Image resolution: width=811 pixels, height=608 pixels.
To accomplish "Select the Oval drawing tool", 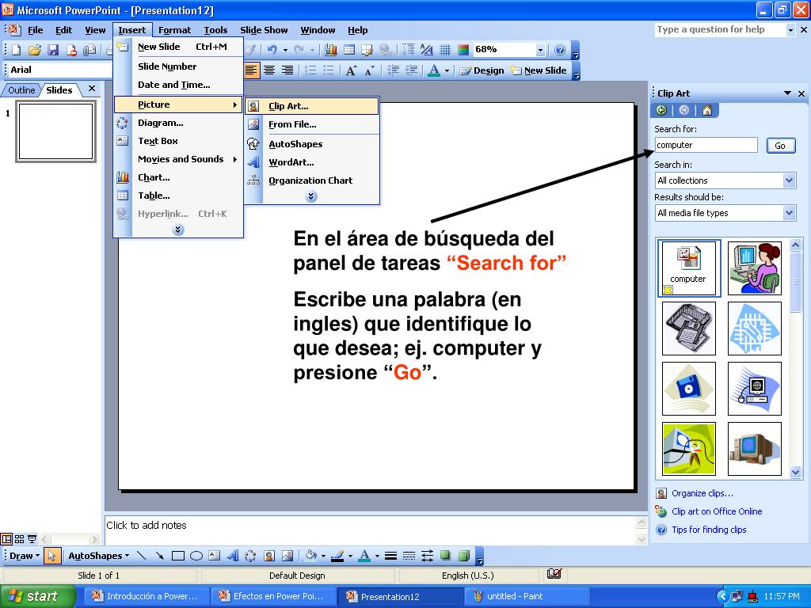I will (x=196, y=556).
